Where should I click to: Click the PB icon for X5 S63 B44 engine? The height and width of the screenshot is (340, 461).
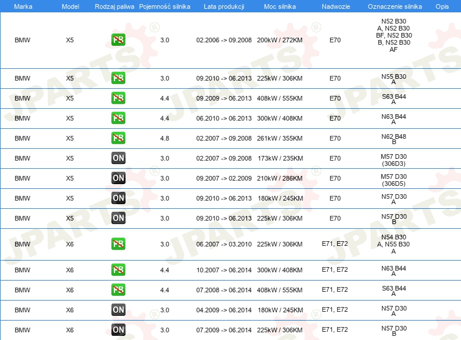[x=118, y=98]
